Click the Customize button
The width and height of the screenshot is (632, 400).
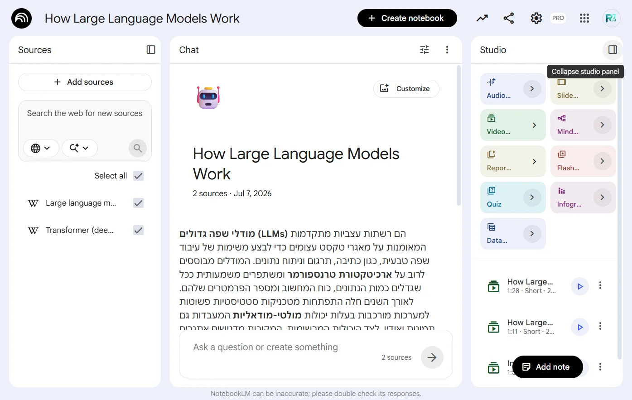click(x=406, y=89)
